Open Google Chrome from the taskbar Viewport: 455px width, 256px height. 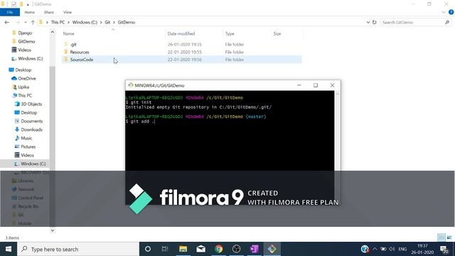click(x=219, y=249)
